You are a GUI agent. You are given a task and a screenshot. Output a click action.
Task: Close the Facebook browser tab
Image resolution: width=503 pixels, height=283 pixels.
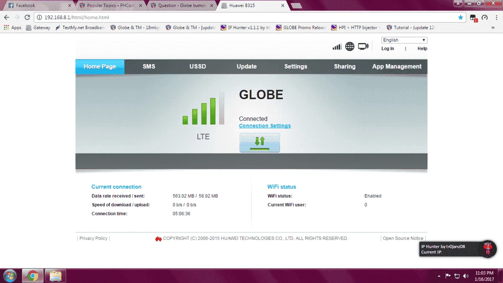pyautogui.click(x=70, y=6)
